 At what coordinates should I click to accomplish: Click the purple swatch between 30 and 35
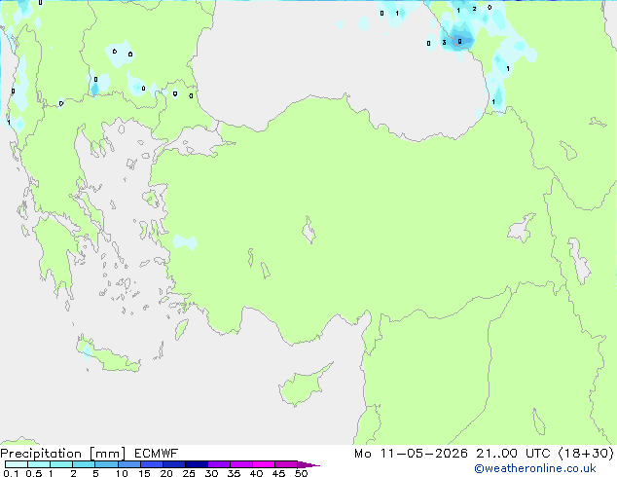click(219, 464)
